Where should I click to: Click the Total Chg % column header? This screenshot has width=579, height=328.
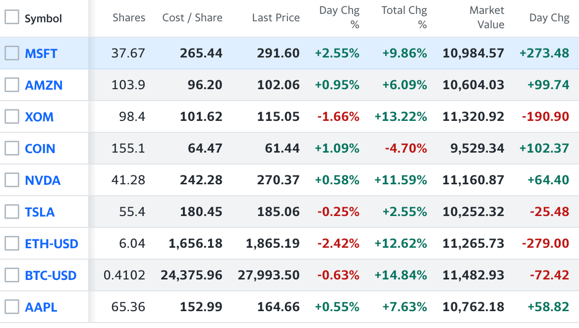[x=404, y=17]
